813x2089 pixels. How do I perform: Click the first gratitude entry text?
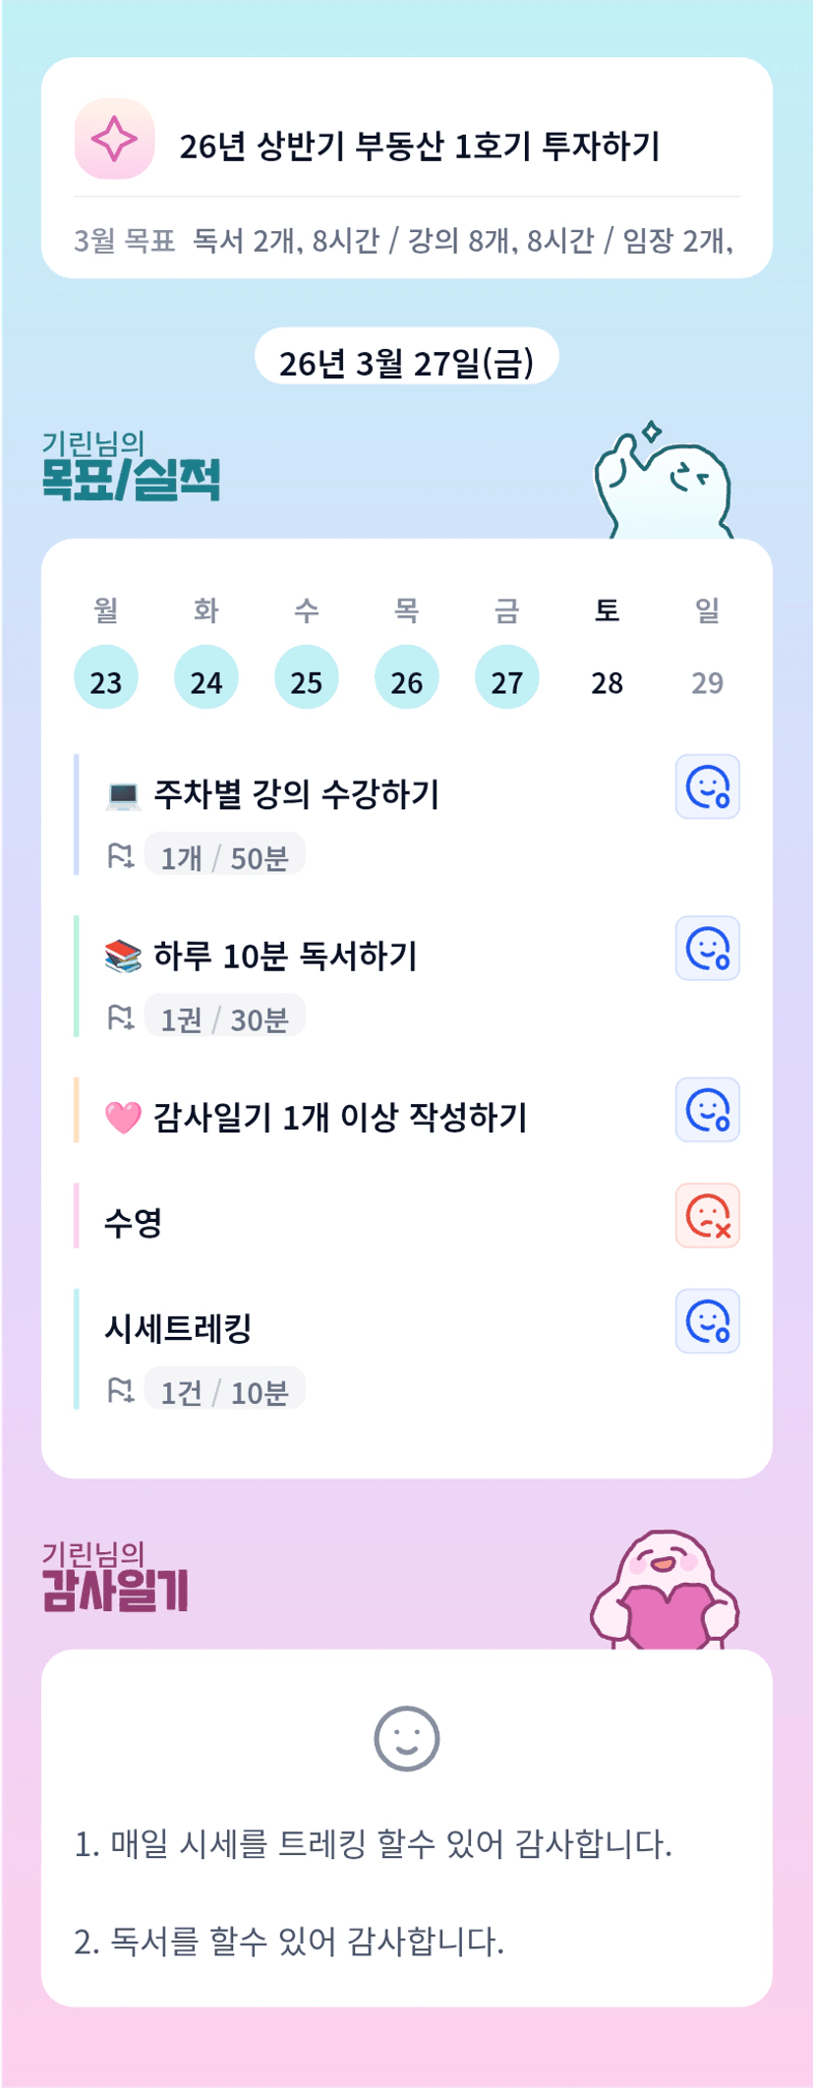(x=374, y=1844)
